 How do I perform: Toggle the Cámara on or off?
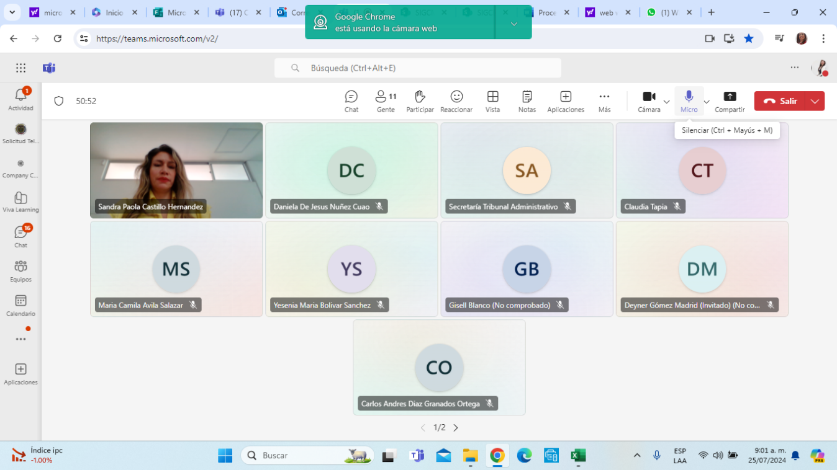(649, 101)
